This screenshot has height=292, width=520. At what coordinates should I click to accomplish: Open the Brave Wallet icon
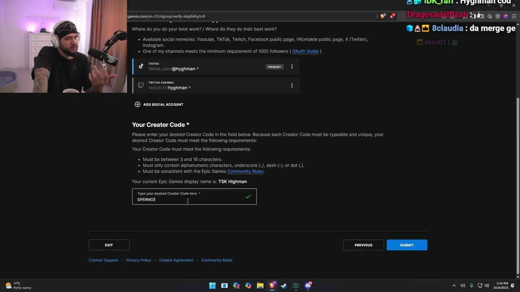pos(481,16)
